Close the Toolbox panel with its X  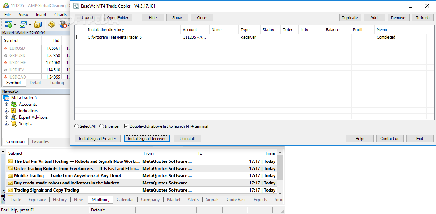tap(3, 150)
